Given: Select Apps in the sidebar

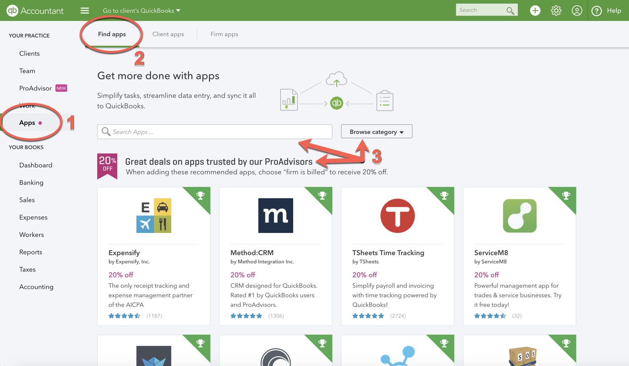Looking at the screenshot, I should (27, 123).
